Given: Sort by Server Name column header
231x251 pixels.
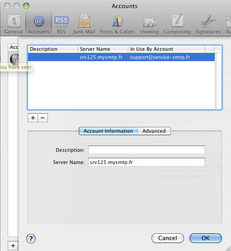Looking at the screenshot, I should click(103, 49).
